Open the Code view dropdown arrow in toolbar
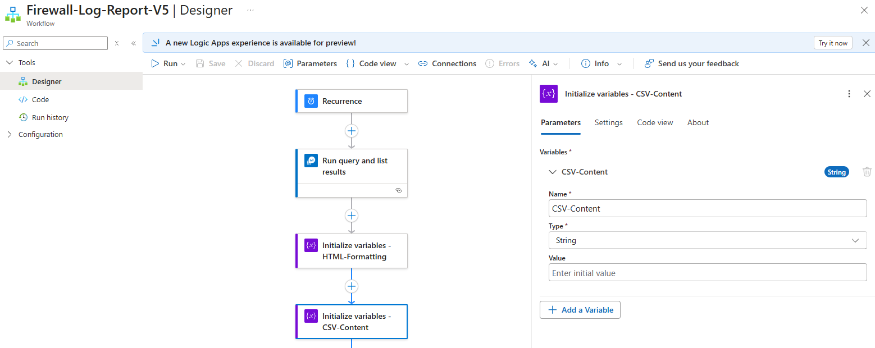 [407, 64]
